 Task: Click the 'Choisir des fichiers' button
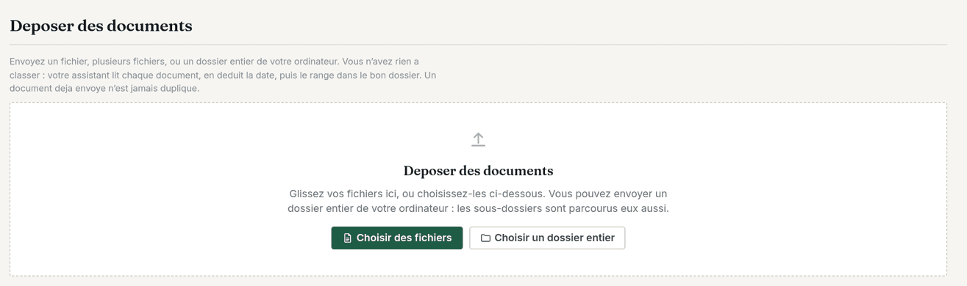point(397,238)
